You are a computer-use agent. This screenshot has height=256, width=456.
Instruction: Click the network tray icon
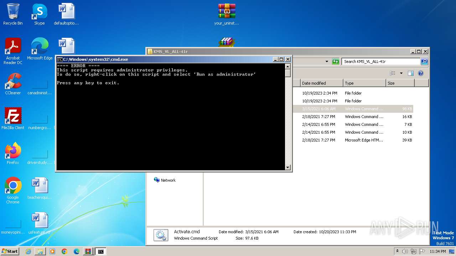[414, 251]
